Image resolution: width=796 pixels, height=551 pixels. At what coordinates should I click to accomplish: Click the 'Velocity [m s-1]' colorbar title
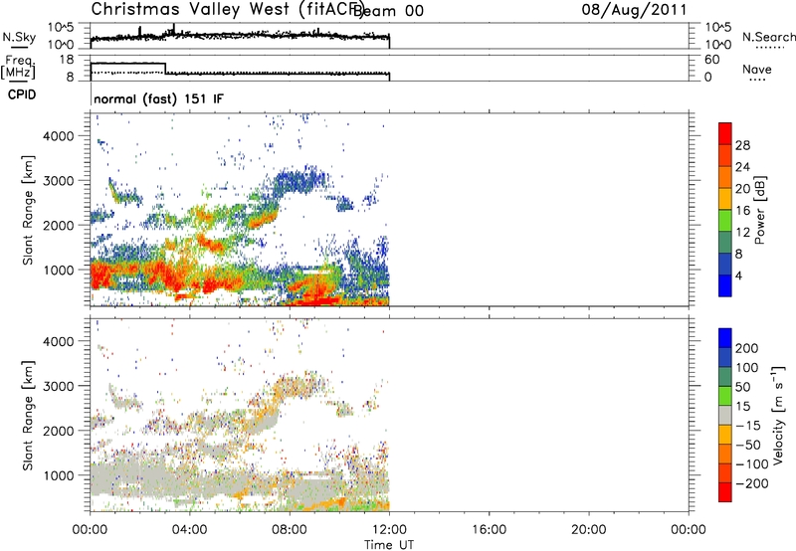click(777, 416)
